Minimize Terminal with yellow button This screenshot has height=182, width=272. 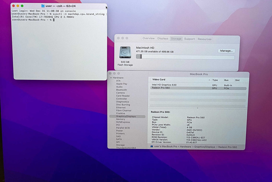18,6
